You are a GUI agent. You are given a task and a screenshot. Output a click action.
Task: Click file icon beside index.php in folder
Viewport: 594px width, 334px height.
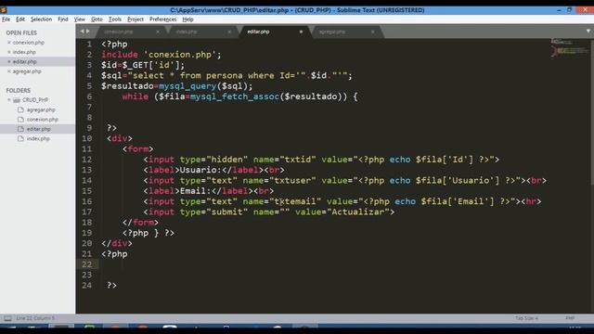[20, 138]
